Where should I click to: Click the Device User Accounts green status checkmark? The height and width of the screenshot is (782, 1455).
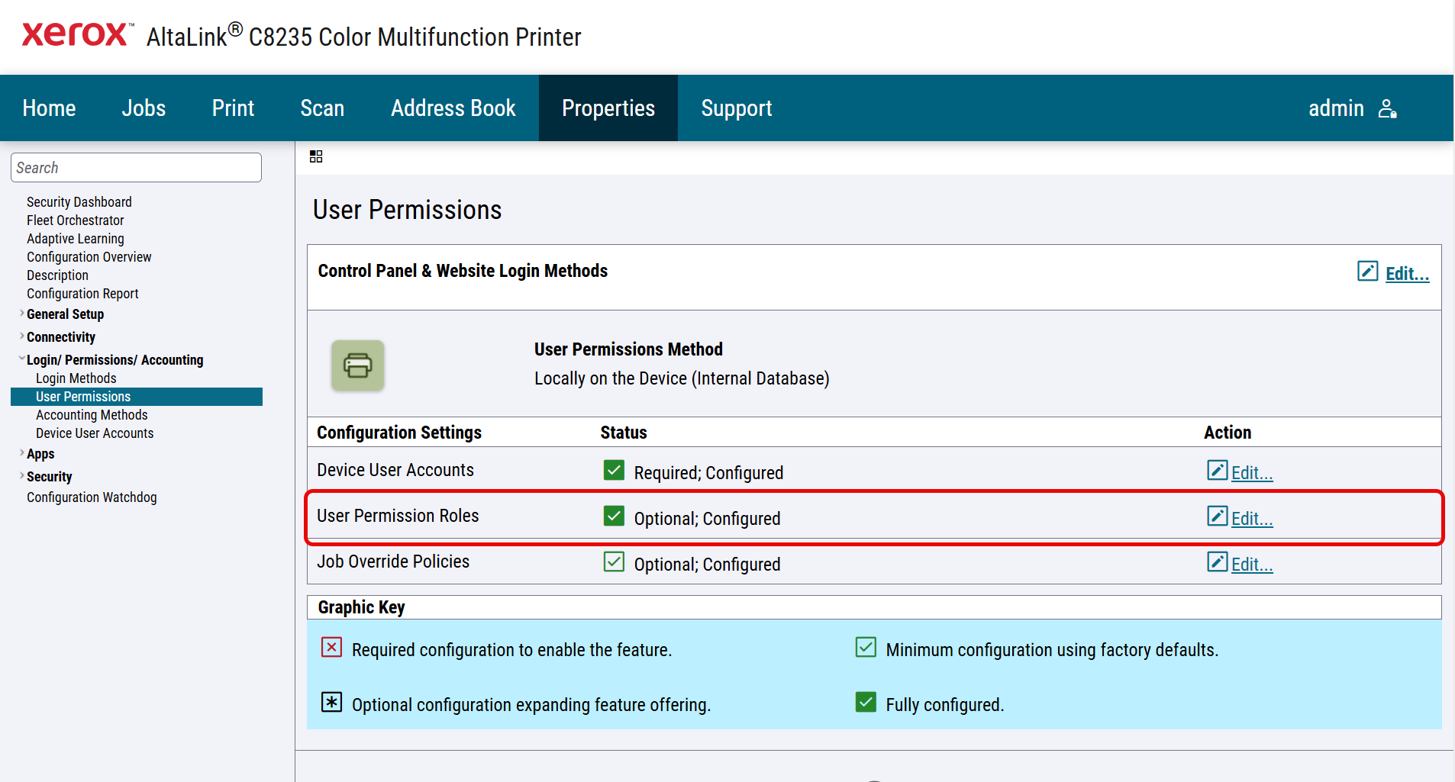coord(614,471)
